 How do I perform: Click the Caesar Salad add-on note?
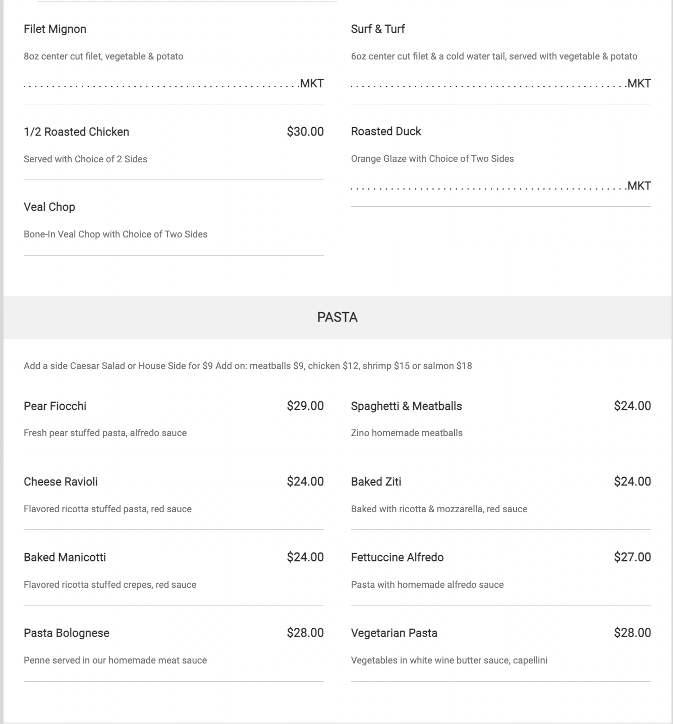tap(248, 366)
